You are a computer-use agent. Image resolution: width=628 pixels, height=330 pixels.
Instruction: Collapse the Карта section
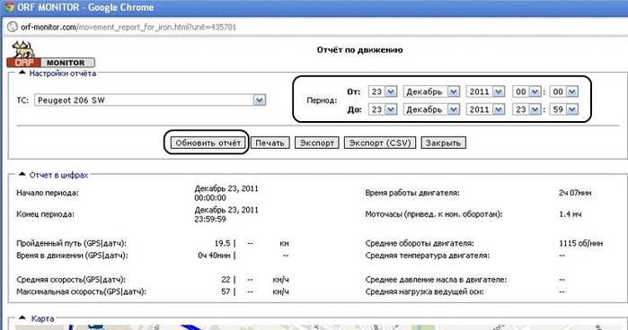coord(22,318)
